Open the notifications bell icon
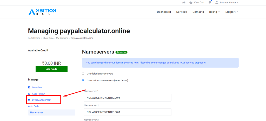 click(210, 2)
